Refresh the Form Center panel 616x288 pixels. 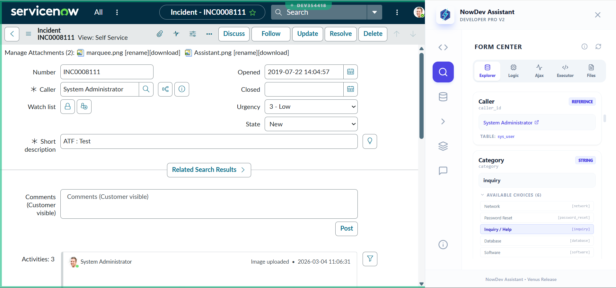click(x=598, y=47)
